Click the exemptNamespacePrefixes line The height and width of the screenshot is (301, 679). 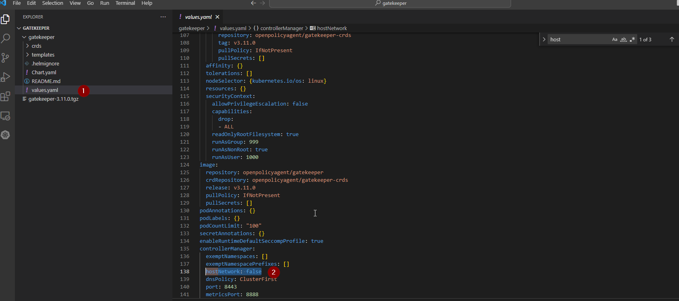point(247,264)
